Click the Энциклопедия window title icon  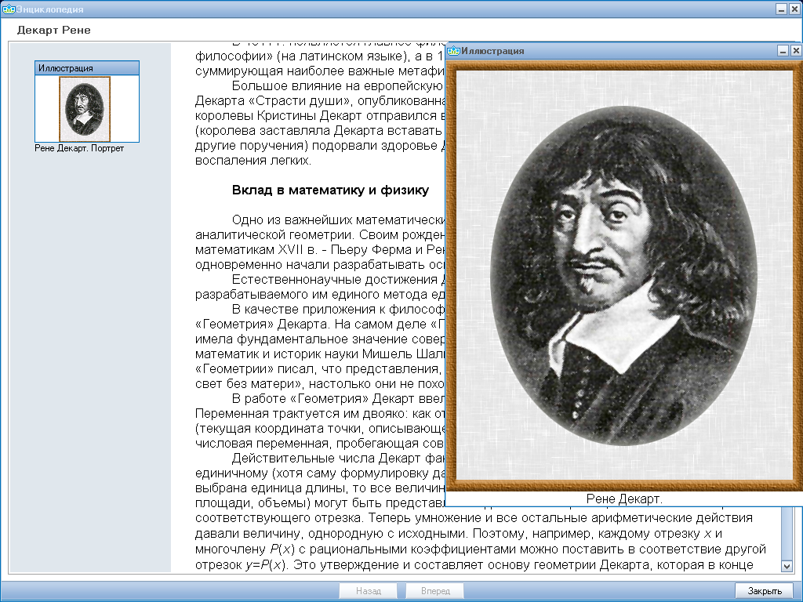(x=8, y=9)
